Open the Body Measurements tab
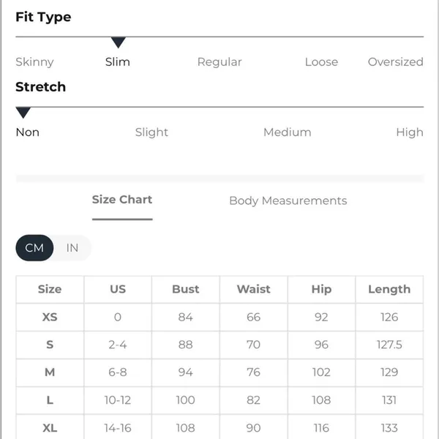The width and height of the screenshot is (439, 439). click(288, 200)
